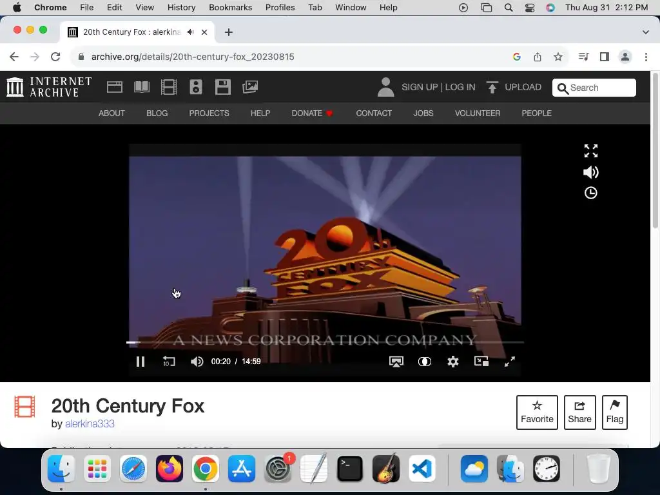This screenshot has height=495, width=660.
Task: Click the Google icon in address bar
Action: pos(517,57)
